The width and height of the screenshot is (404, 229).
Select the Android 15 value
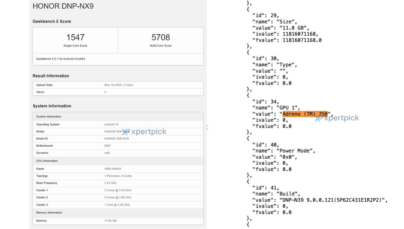pyautogui.click(x=111, y=125)
